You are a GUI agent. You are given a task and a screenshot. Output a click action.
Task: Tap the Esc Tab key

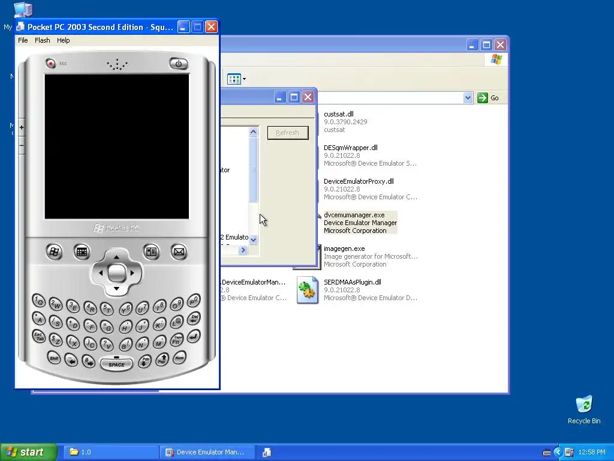tap(39, 336)
